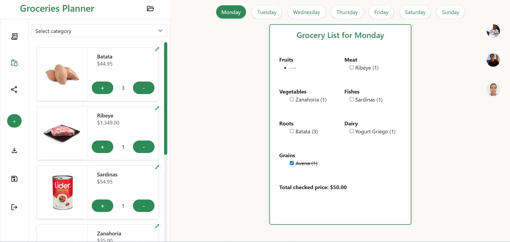Image resolution: width=510 pixels, height=242 pixels.
Task: Increase Batata quantity with plus button
Action: tap(102, 88)
